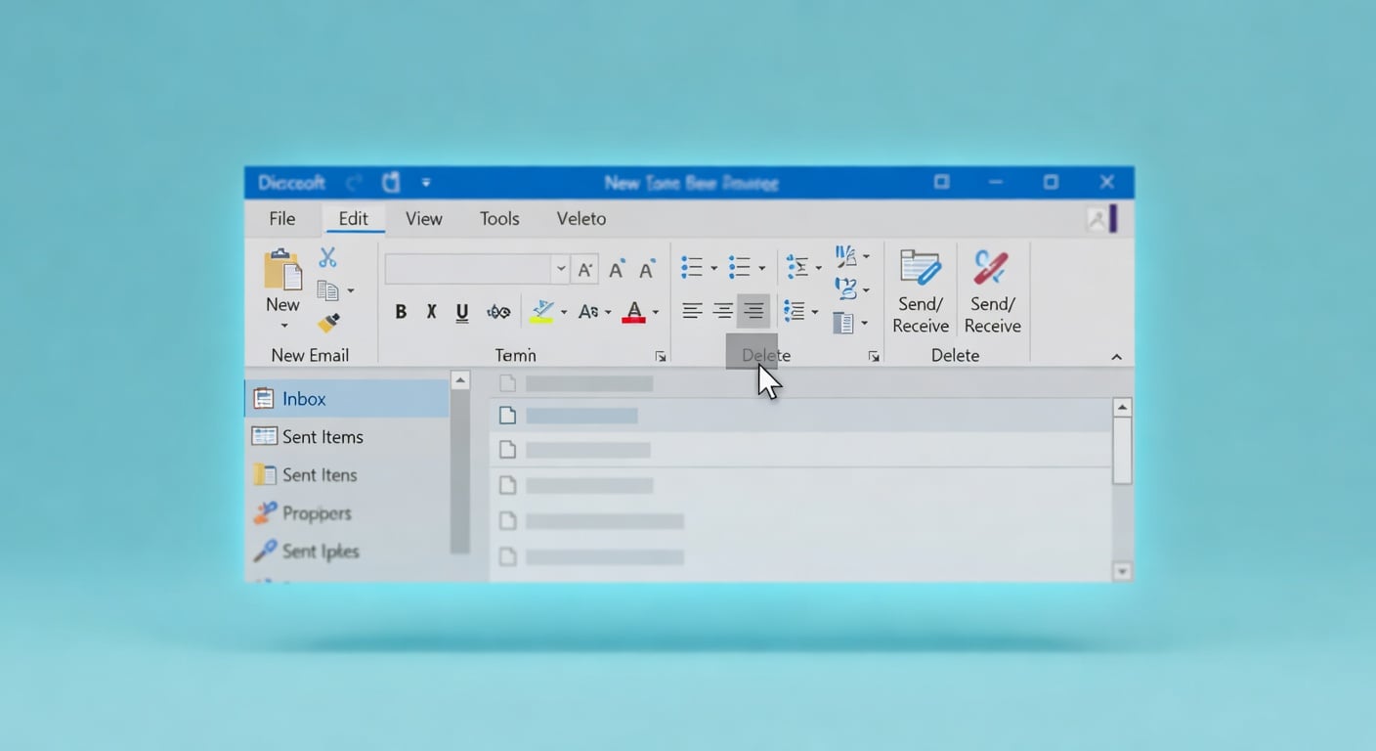1376x751 pixels.
Task: Click the Inbox folder icon
Action: coord(263,398)
